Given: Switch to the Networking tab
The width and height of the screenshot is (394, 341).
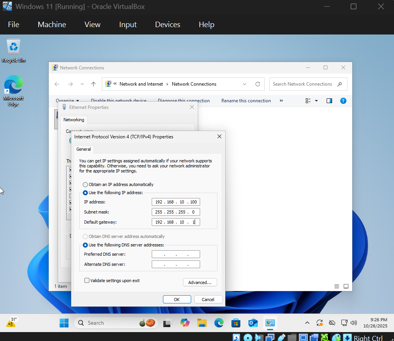Looking at the screenshot, I should (74, 119).
